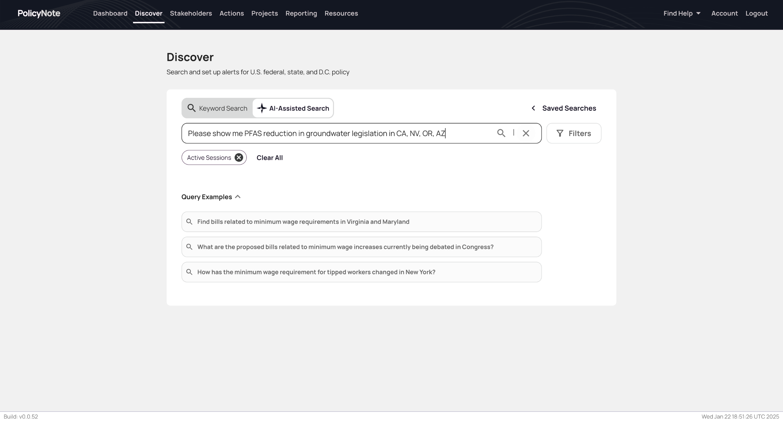Click into the PFAS search query field
This screenshot has width=783, height=421.
point(336,133)
